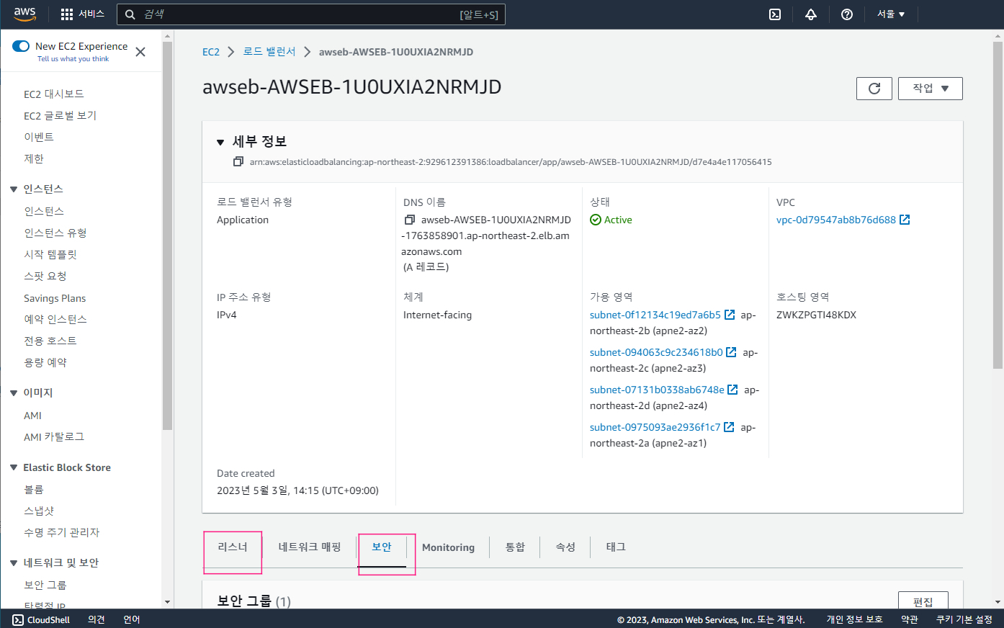Open 스냅샷 in sidebar
The image size is (1004, 628).
39,511
